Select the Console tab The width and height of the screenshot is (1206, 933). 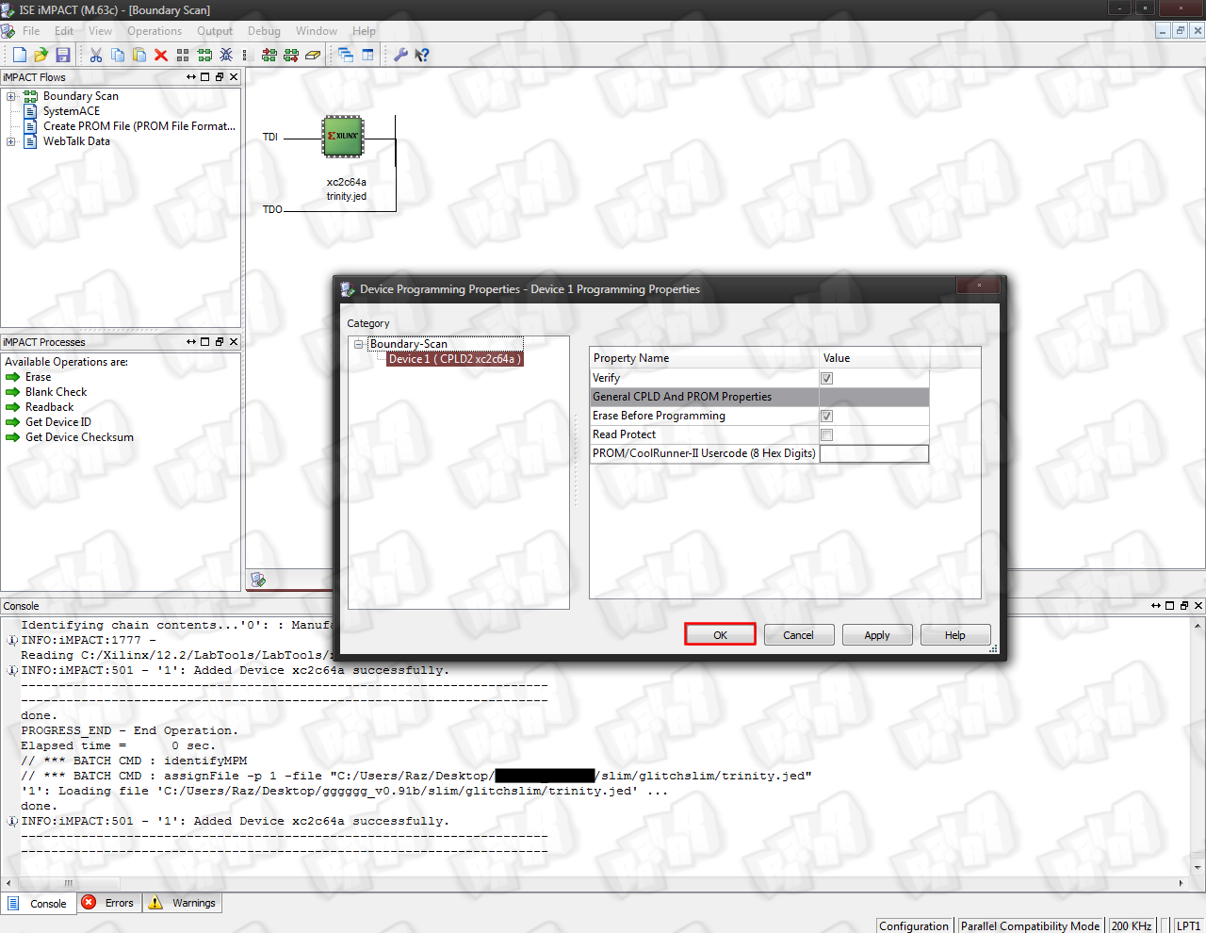[x=39, y=903]
